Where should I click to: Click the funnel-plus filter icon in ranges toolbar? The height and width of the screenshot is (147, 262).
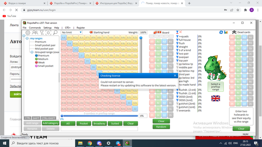click(x=42, y=32)
